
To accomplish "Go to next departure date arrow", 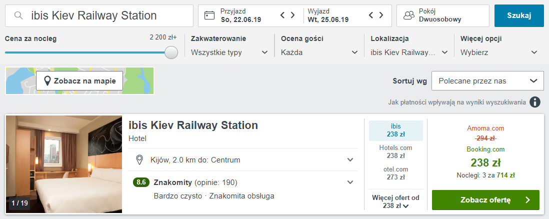I will [381, 15].
